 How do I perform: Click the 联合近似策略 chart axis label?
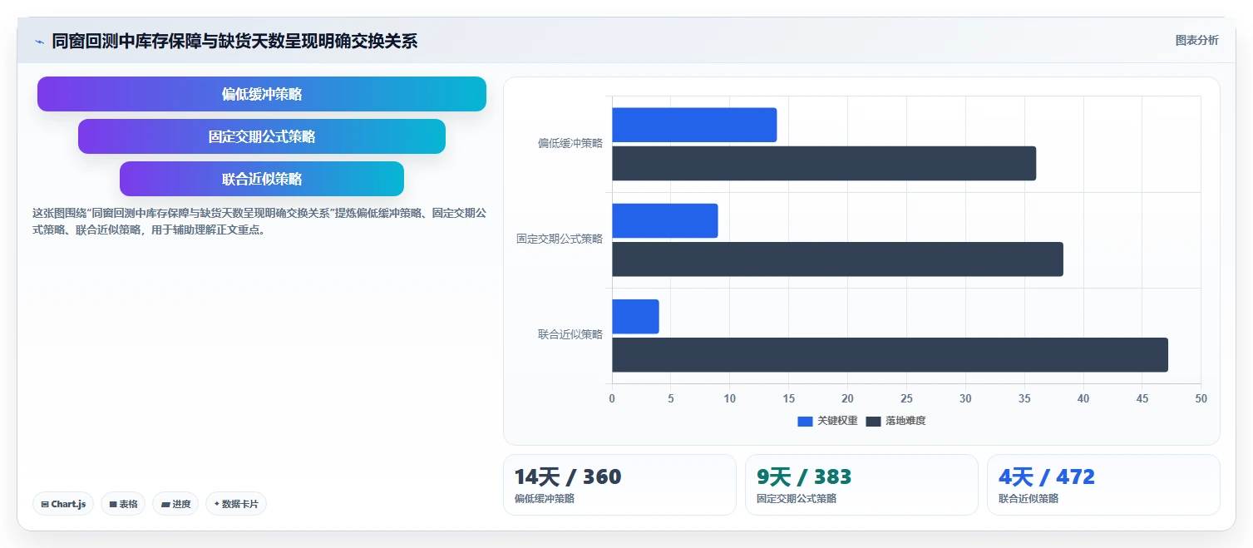coord(570,334)
